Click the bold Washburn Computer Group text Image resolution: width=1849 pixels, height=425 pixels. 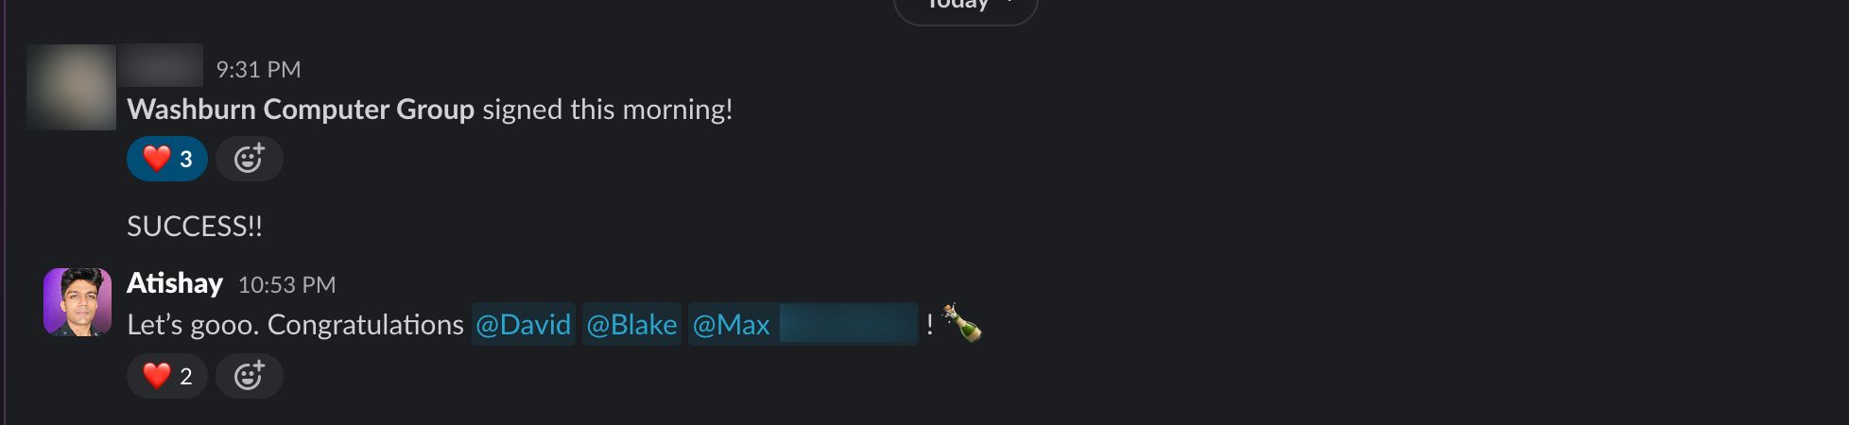[301, 110]
